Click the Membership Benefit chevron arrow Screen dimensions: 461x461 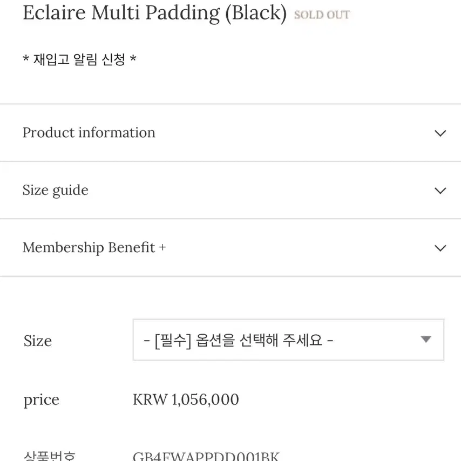440,248
